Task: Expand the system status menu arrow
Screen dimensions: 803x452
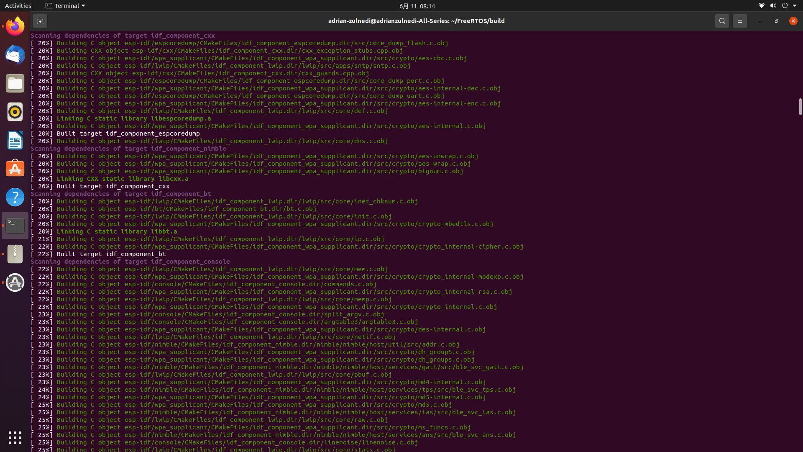Action: tap(795, 6)
